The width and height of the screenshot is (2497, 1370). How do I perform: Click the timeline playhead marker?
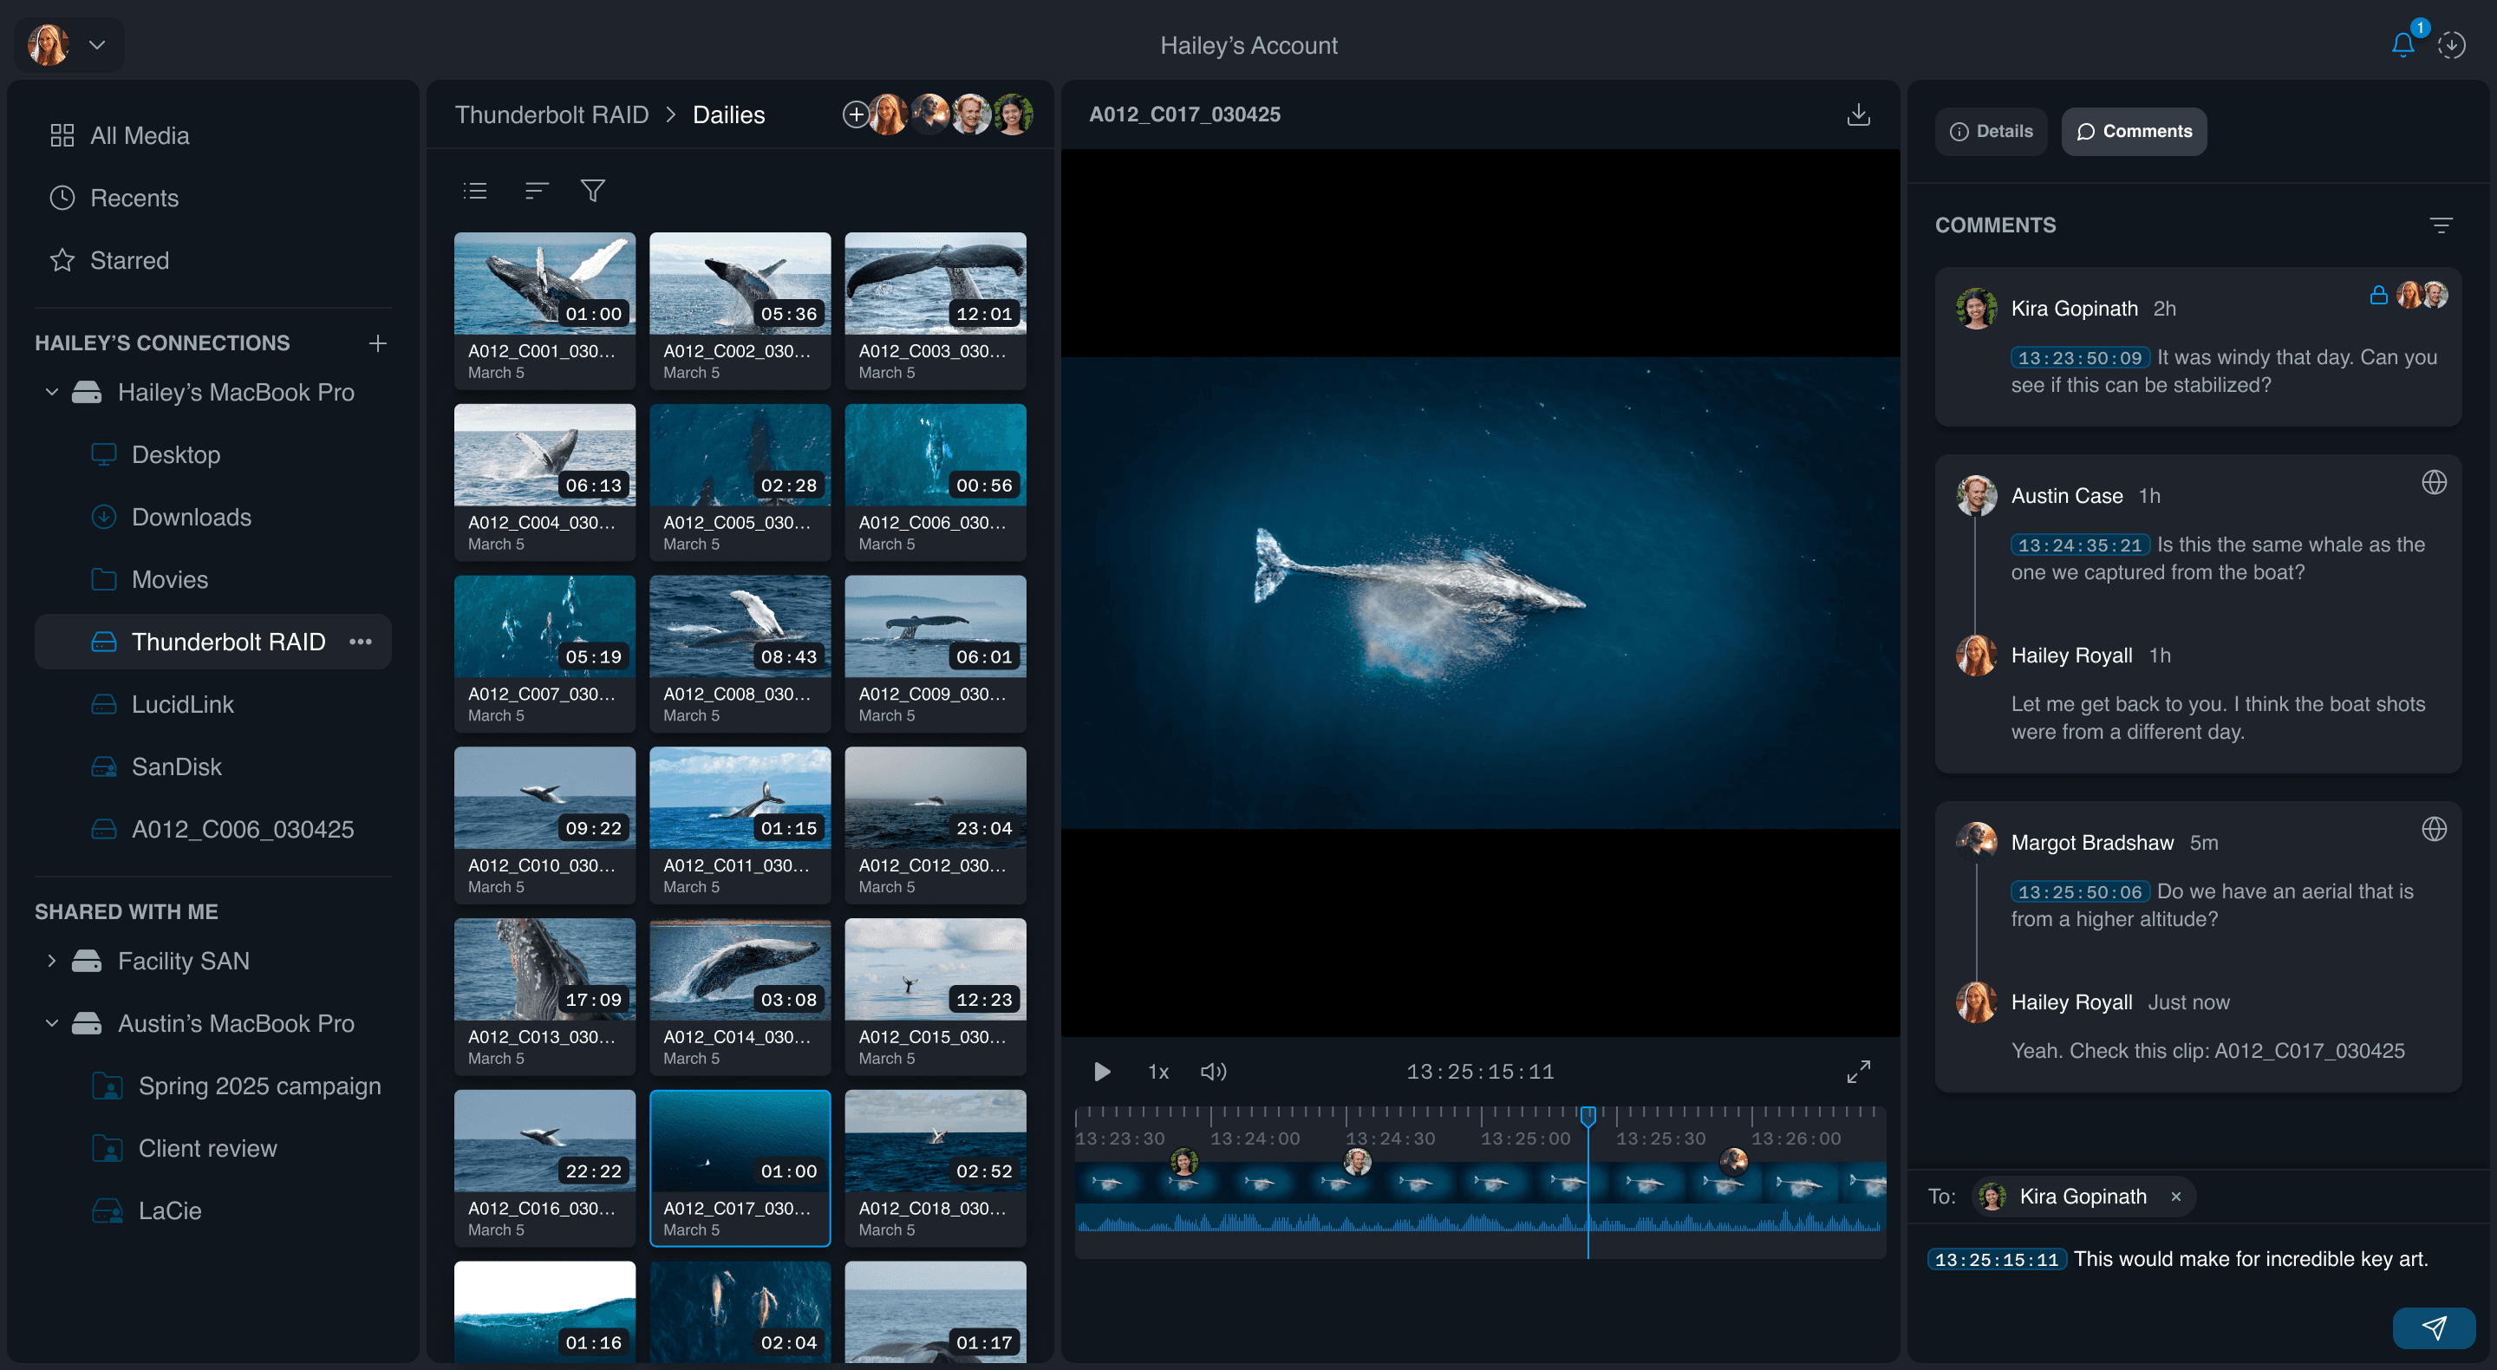[1588, 1116]
